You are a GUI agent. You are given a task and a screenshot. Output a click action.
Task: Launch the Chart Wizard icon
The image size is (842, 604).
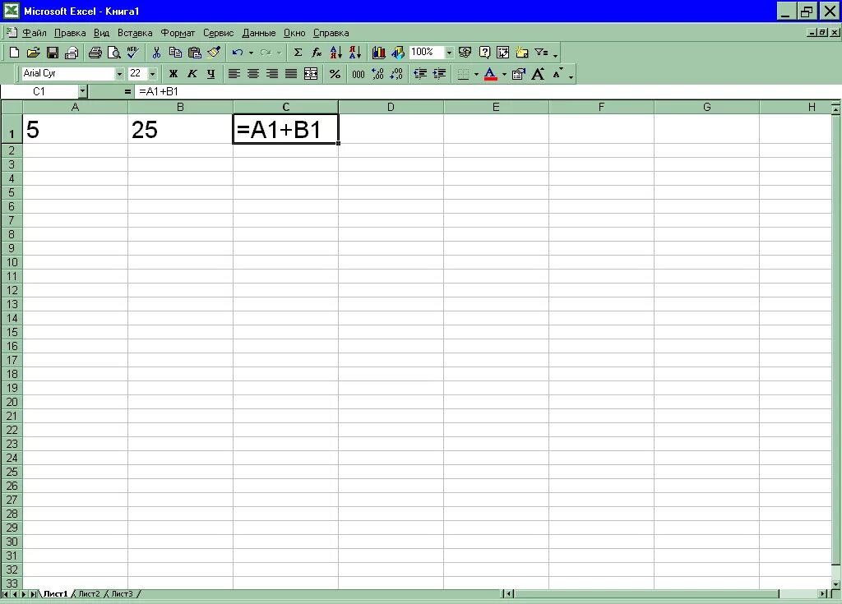pyautogui.click(x=378, y=52)
